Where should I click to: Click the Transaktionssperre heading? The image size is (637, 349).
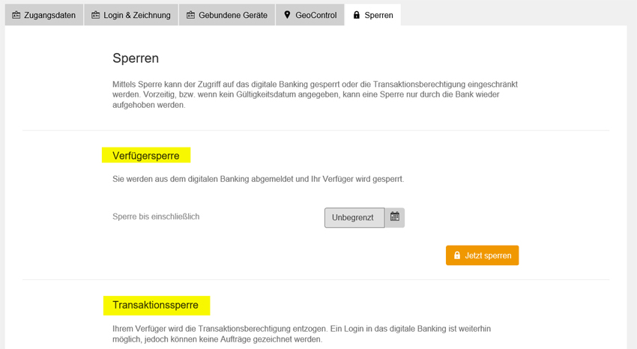pos(156,305)
